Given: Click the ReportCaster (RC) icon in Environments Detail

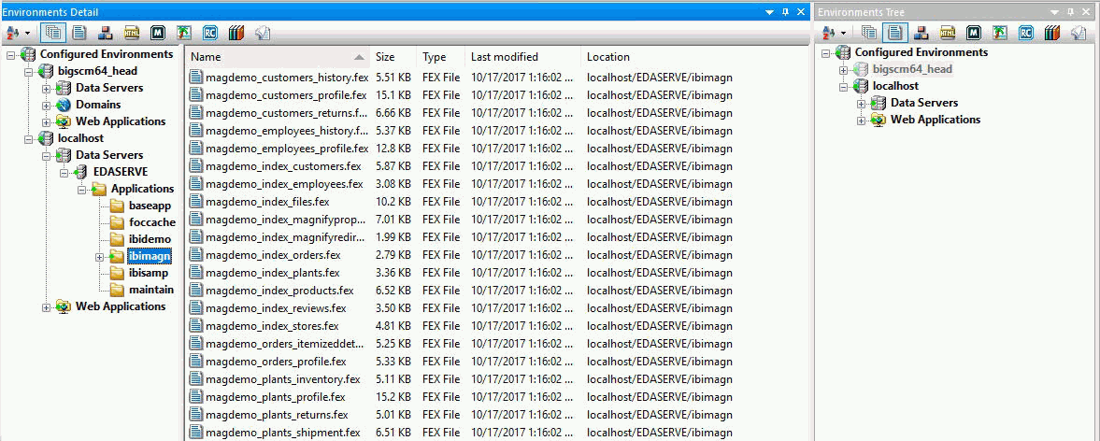Looking at the screenshot, I should (210, 33).
